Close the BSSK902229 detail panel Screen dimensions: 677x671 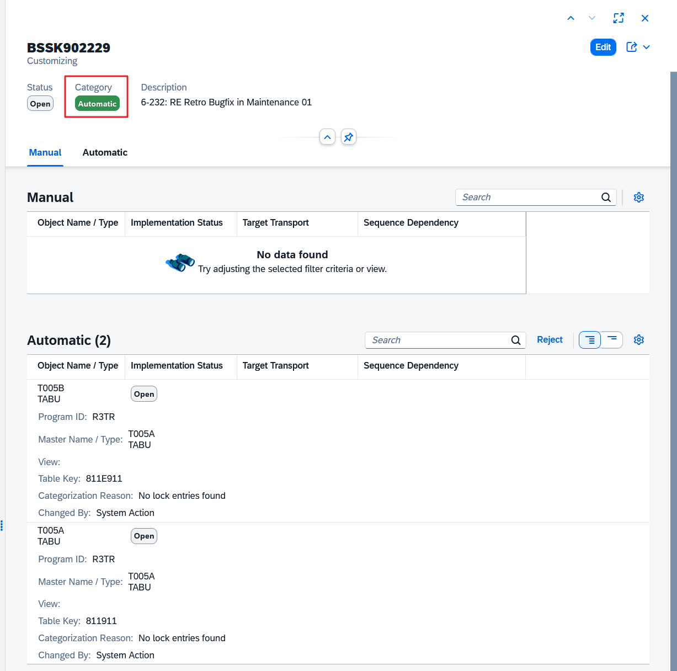coord(644,18)
